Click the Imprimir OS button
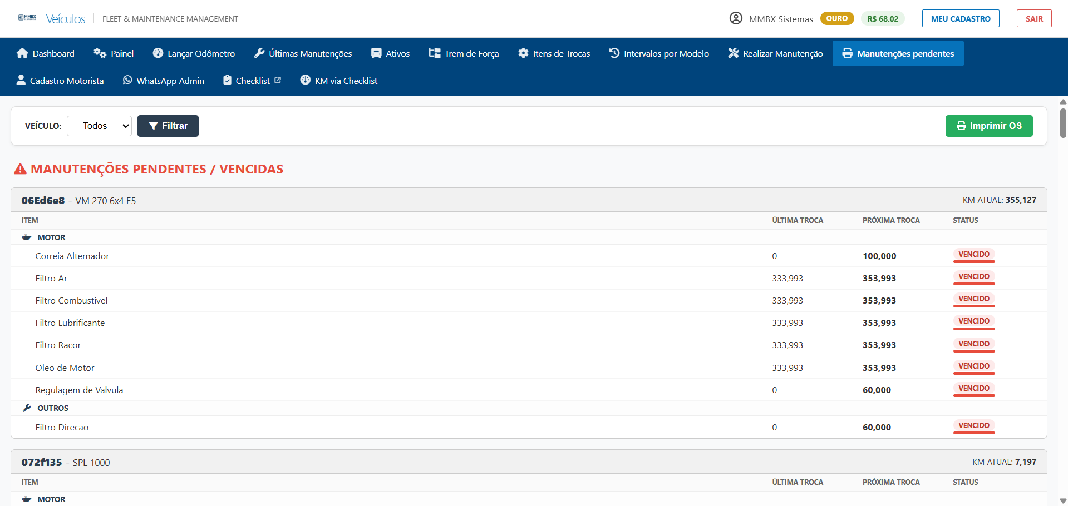 pos(989,126)
